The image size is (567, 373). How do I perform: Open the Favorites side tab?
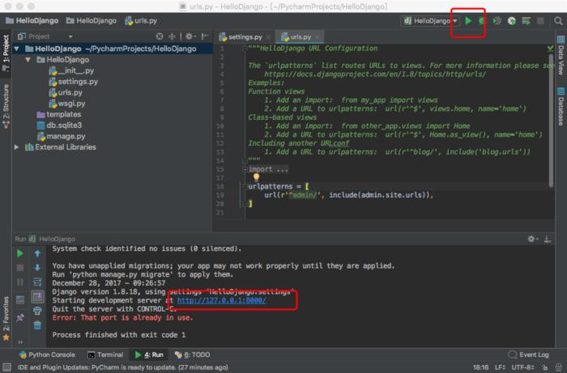[x=6, y=319]
